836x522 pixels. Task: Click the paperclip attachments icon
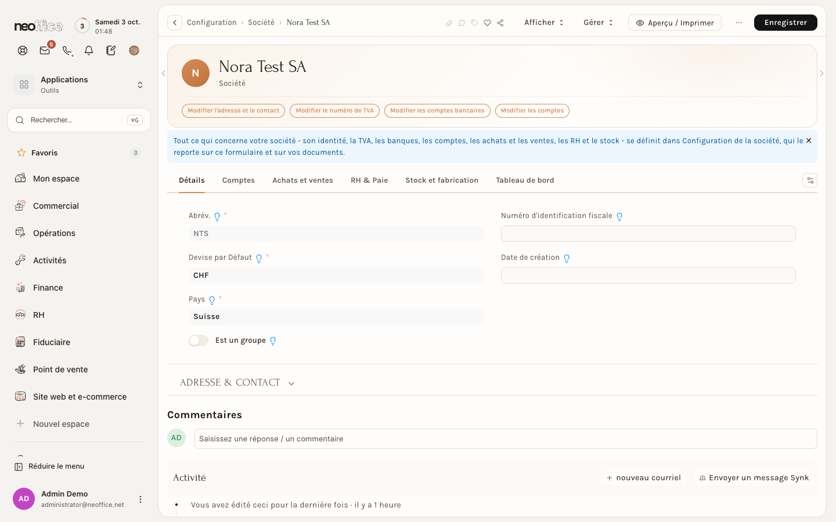[449, 23]
